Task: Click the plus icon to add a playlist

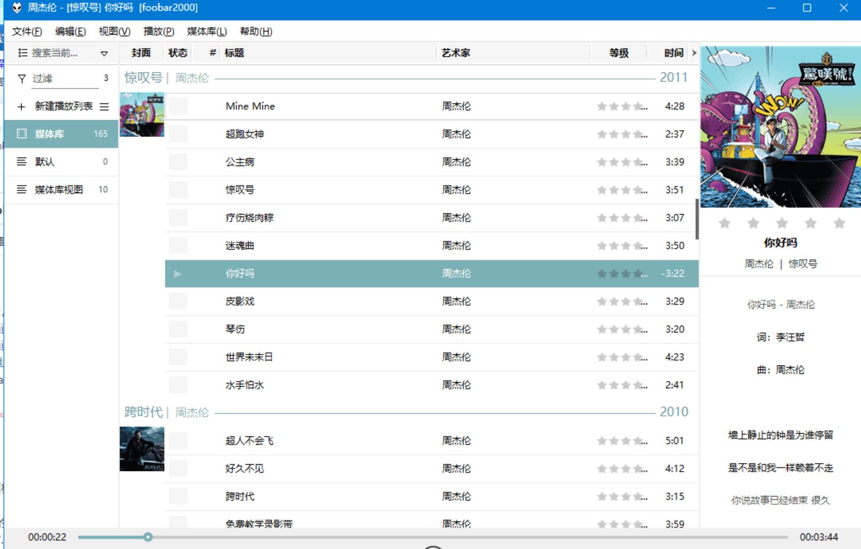Action: (x=21, y=107)
